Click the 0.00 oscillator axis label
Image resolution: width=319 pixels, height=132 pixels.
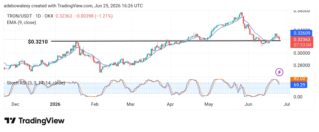click(298, 97)
